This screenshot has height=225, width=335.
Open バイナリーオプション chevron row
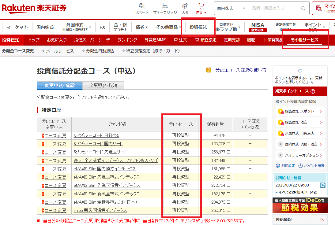300,156
